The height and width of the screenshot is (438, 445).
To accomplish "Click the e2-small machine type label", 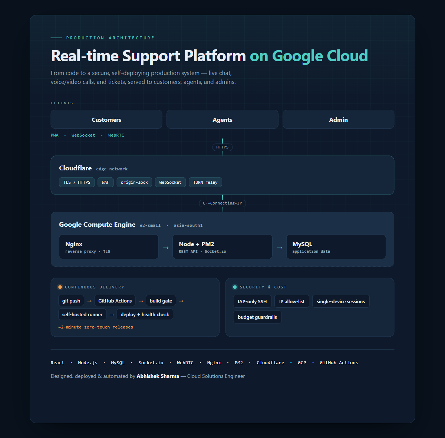I will point(150,225).
